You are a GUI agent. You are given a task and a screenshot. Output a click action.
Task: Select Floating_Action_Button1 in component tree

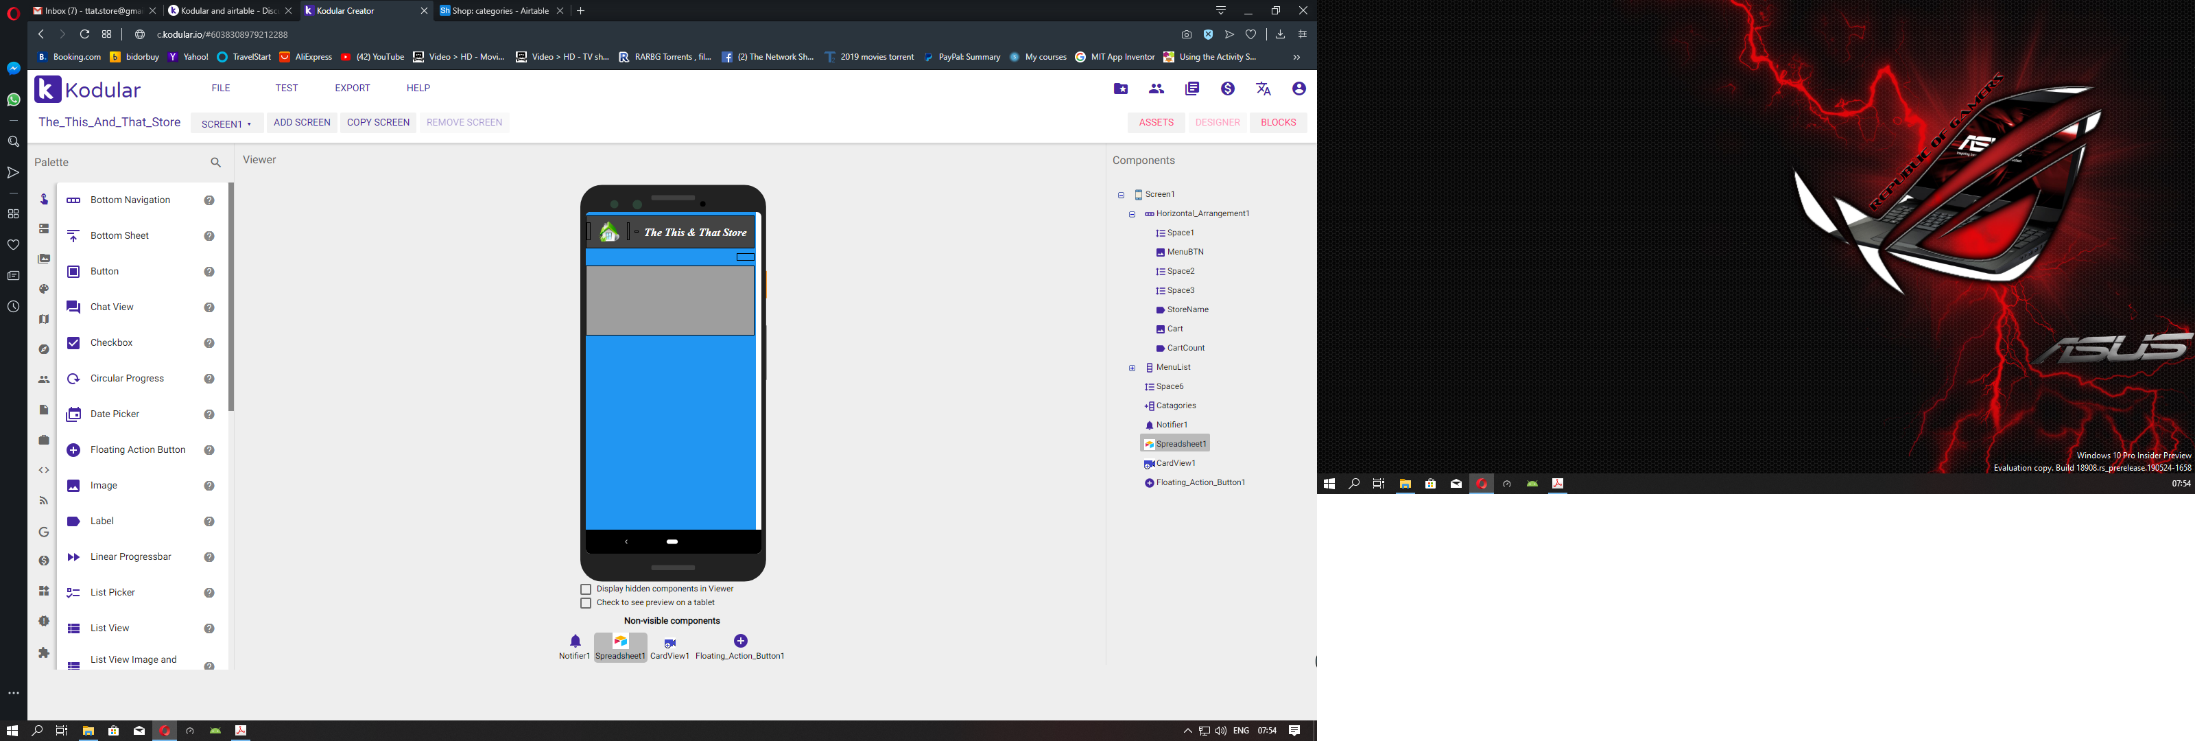coord(1200,484)
